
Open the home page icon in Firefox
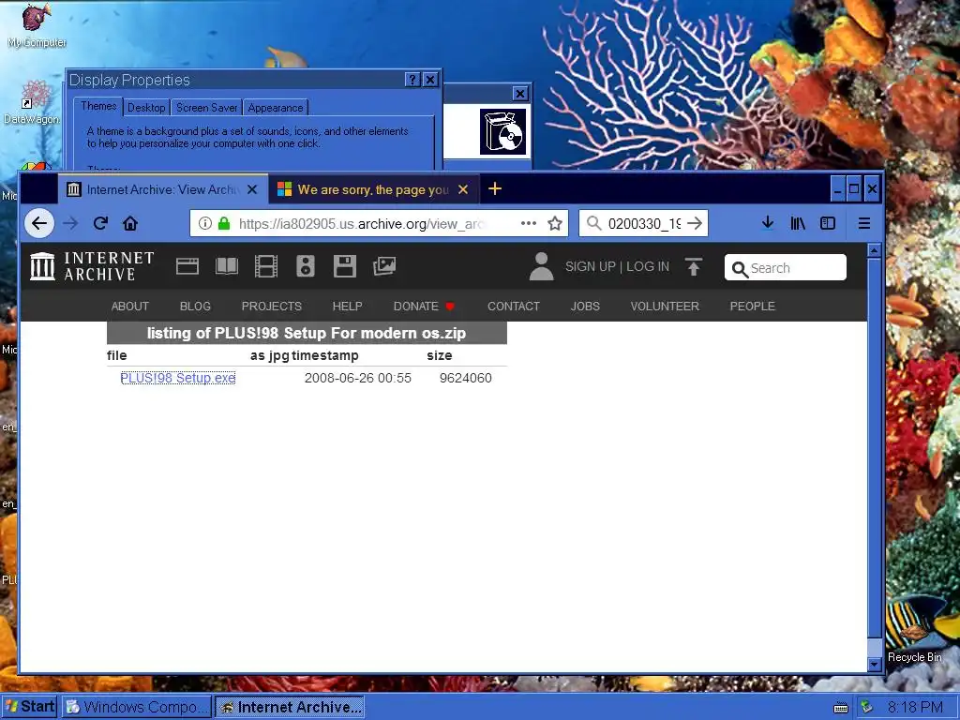(130, 223)
